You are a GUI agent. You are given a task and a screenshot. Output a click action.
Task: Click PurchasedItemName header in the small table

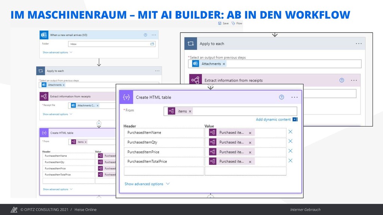click(69, 156)
